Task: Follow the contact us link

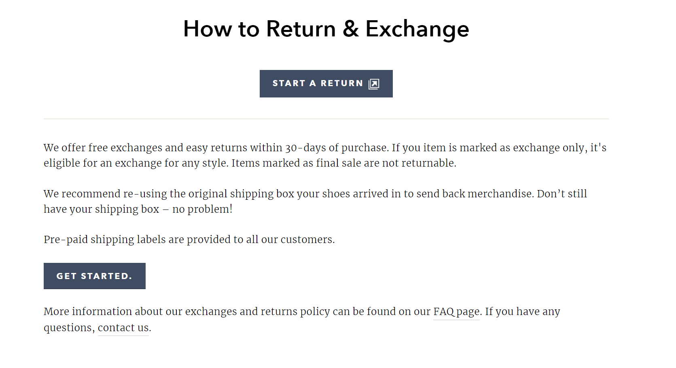Action: click(x=123, y=328)
